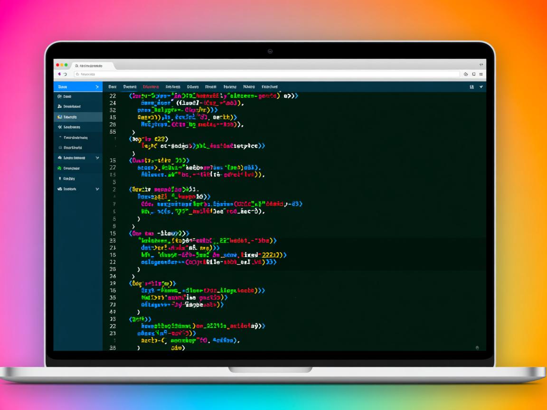
Task: Click the green icon item in the sidebar
Action: point(71,168)
